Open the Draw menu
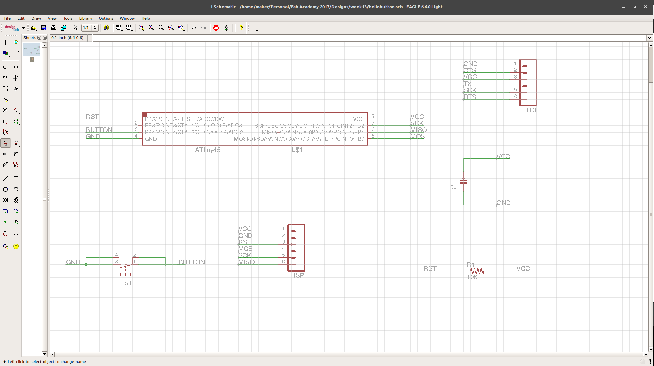 click(x=36, y=18)
